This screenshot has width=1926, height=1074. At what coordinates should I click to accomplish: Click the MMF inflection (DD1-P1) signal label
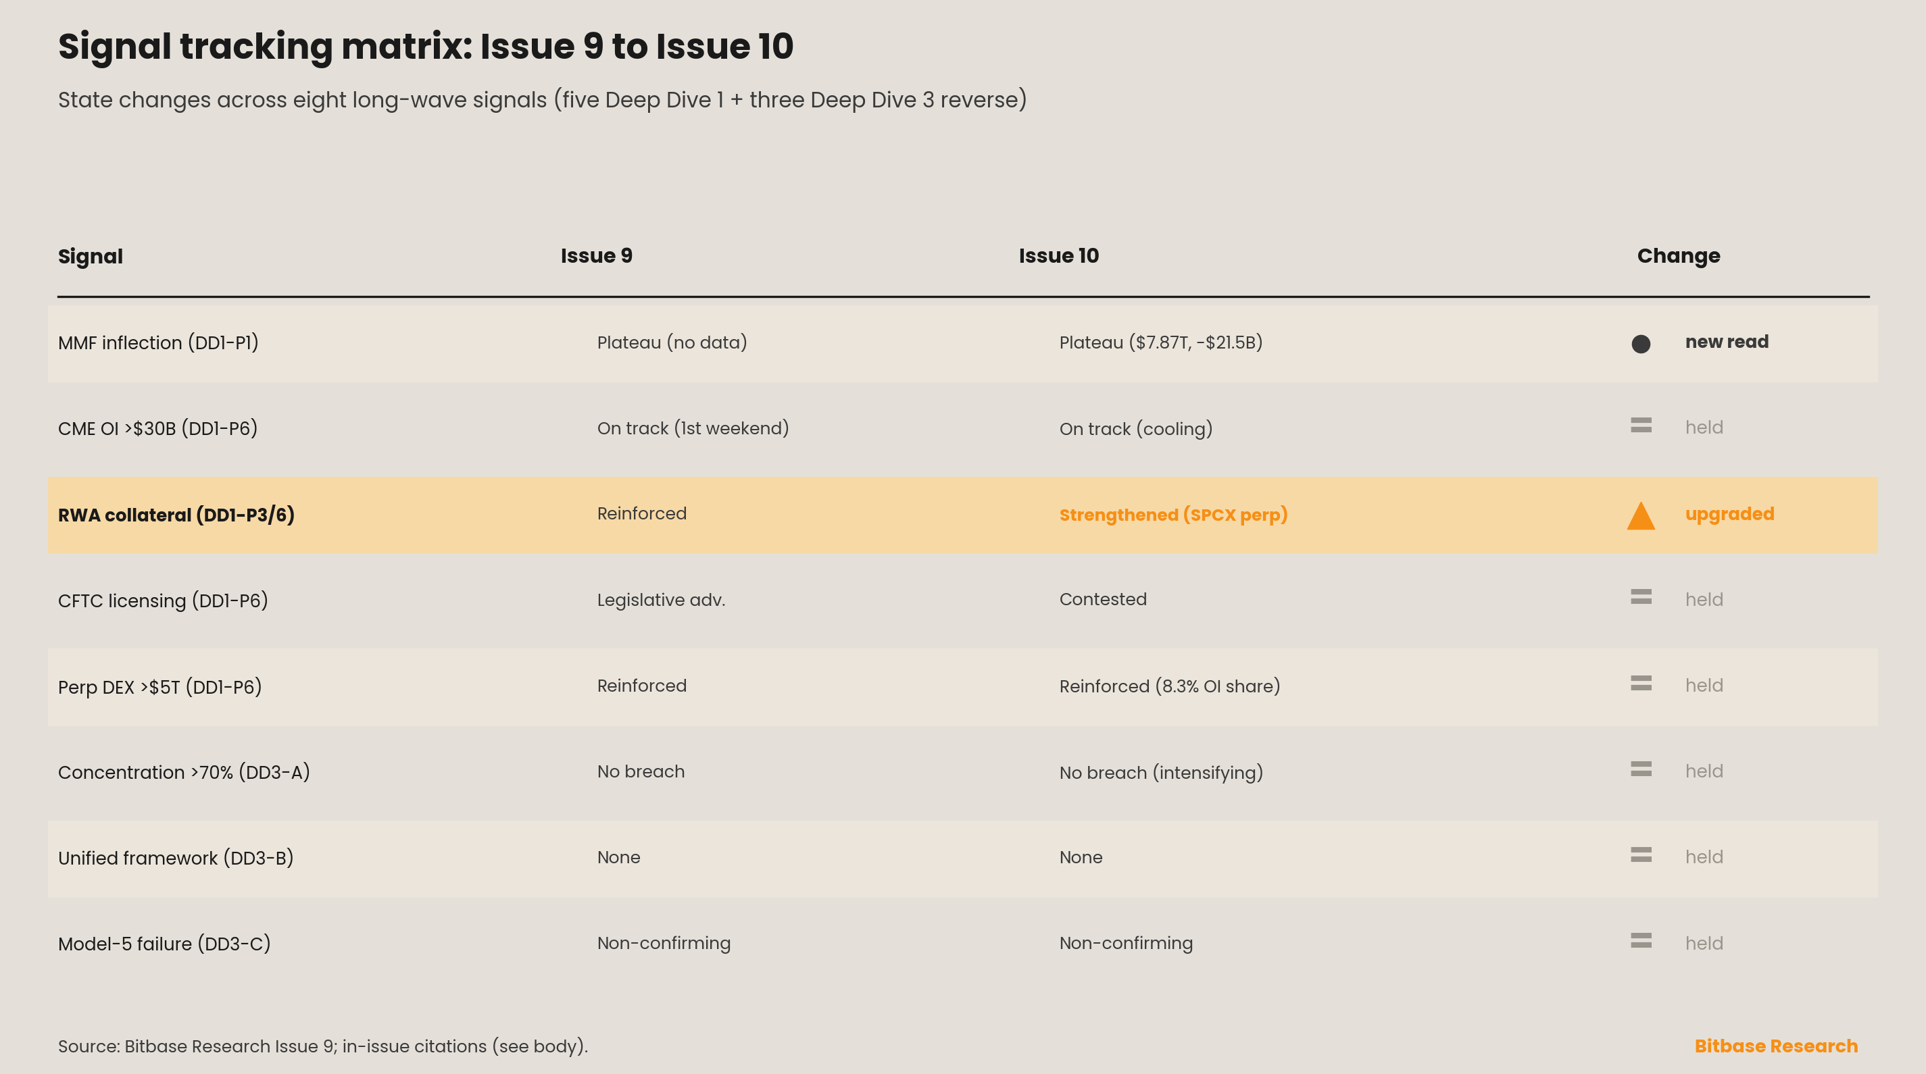pyautogui.click(x=159, y=343)
